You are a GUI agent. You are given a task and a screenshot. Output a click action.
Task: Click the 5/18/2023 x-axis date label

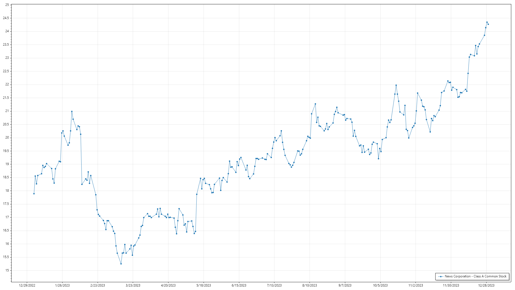[204, 285]
